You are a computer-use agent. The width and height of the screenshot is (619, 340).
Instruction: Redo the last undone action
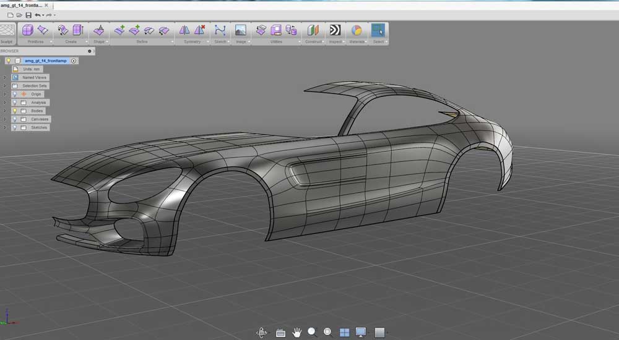pos(49,15)
